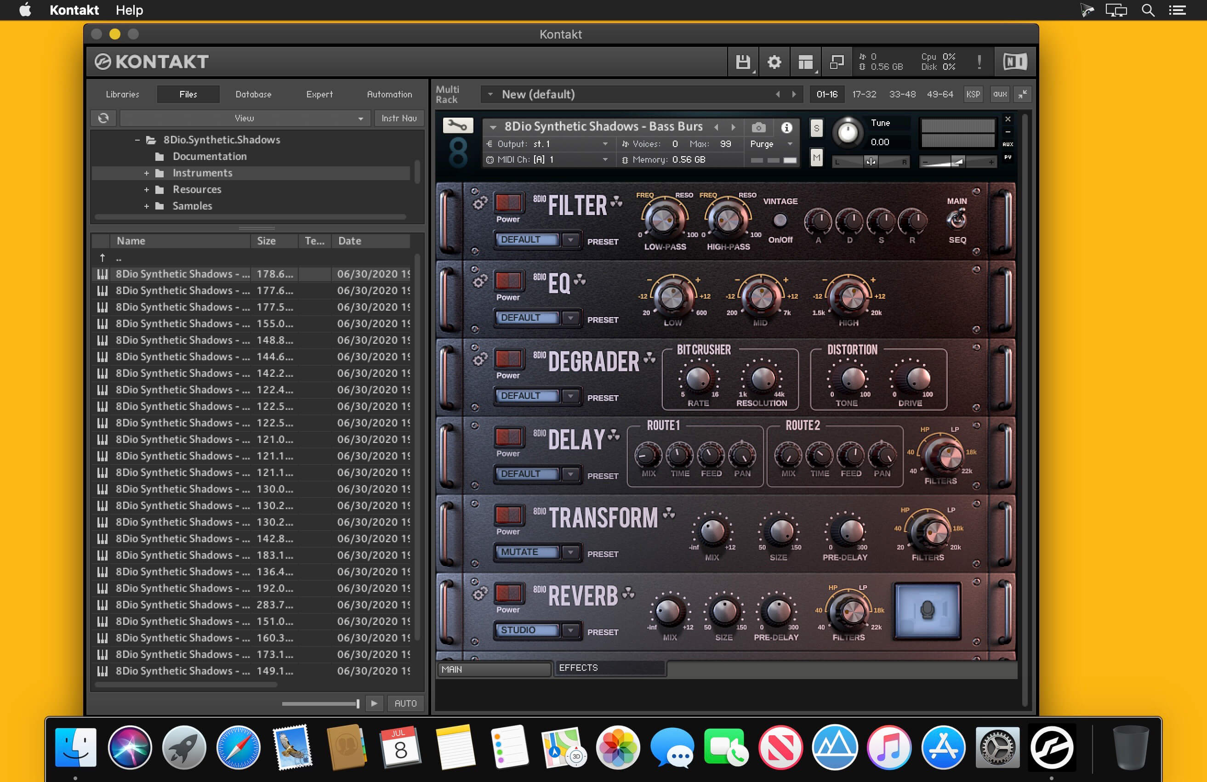Viewport: 1207px width, 782px height.
Task: Show the KSP script panel
Action: (973, 94)
